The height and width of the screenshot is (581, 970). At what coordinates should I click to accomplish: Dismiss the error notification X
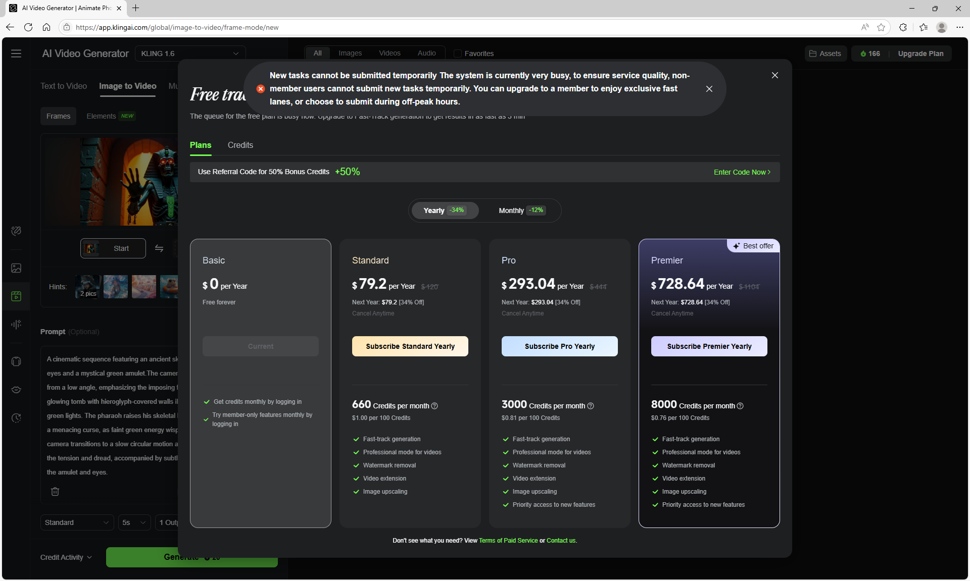coord(709,89)
